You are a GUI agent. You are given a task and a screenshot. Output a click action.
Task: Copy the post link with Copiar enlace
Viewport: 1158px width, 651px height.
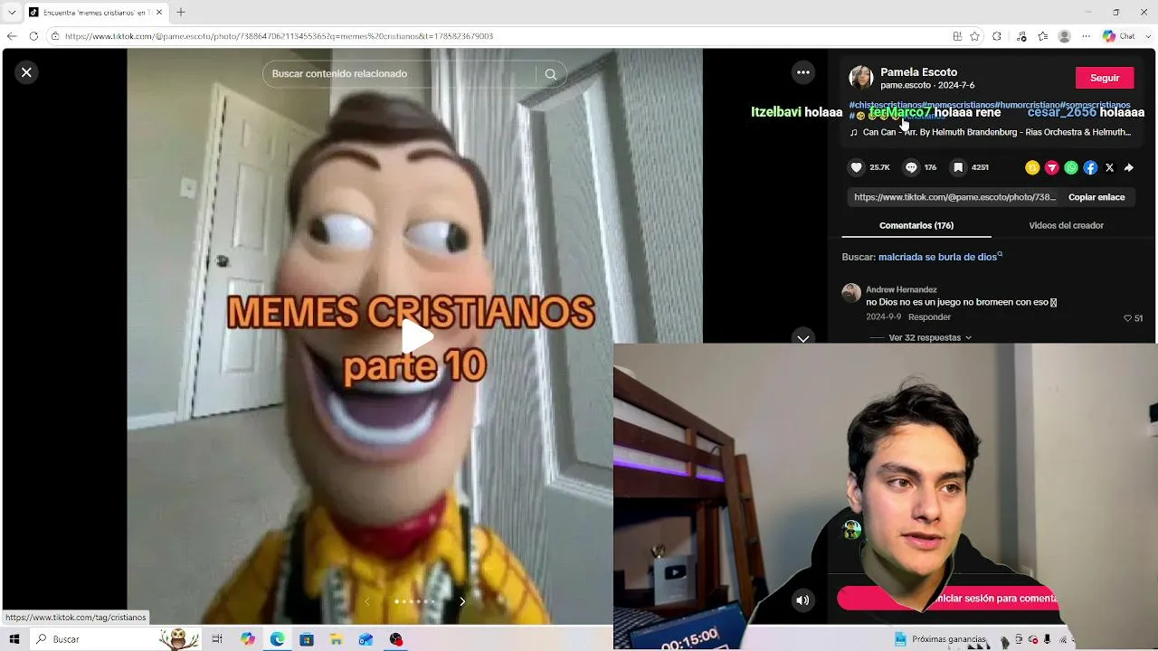pos(1096,197)
